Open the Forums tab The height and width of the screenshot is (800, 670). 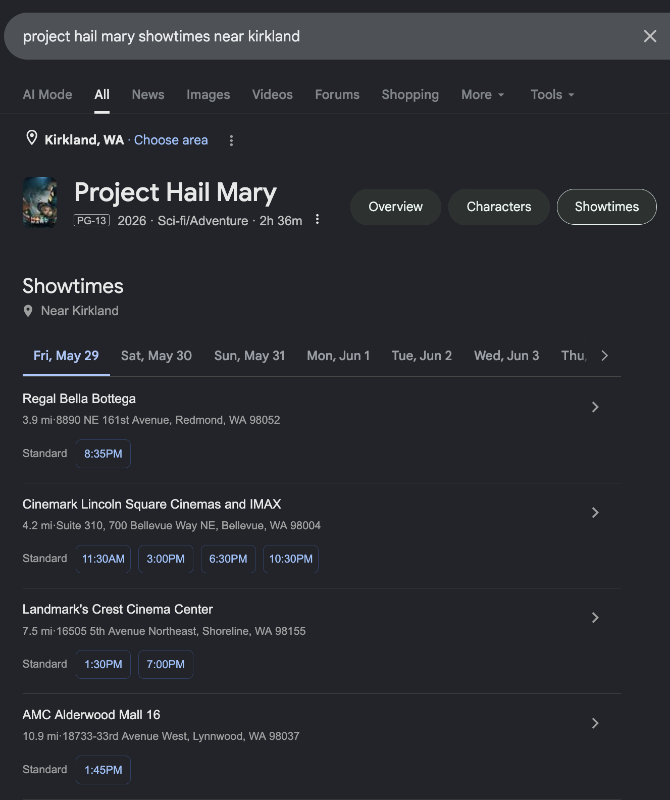(337, 94)
